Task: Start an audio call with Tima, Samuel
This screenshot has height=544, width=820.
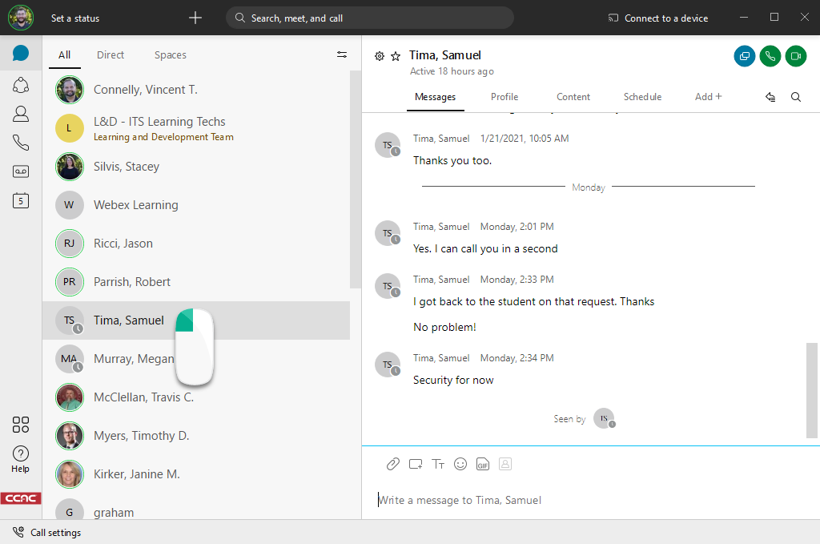Action: (x=770, y=56)
